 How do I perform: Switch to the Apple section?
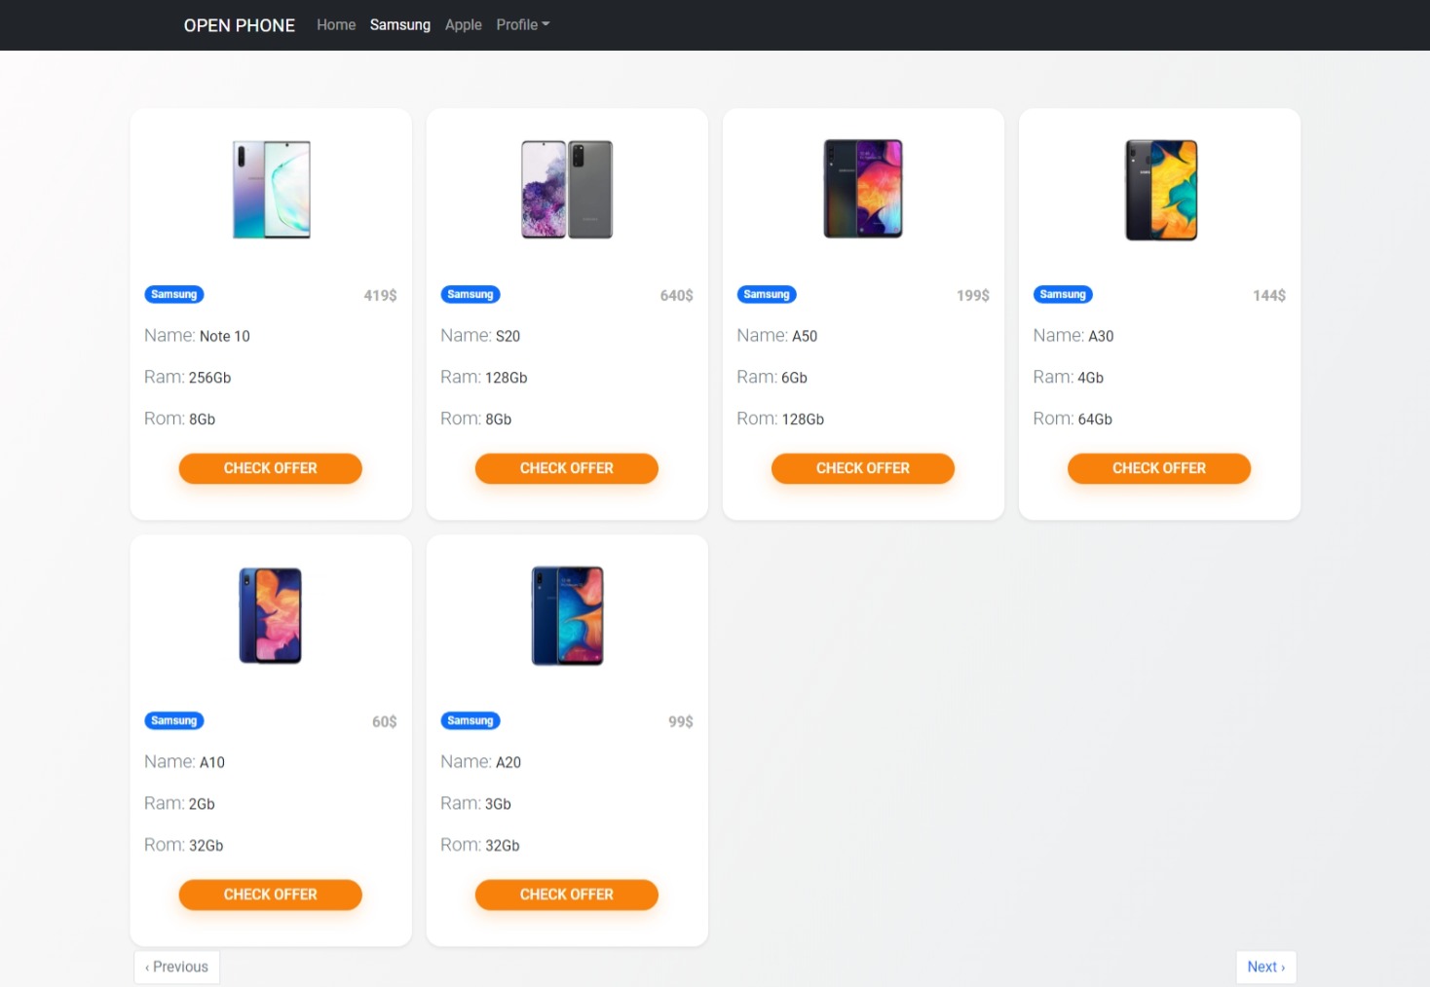click(463, 24)
